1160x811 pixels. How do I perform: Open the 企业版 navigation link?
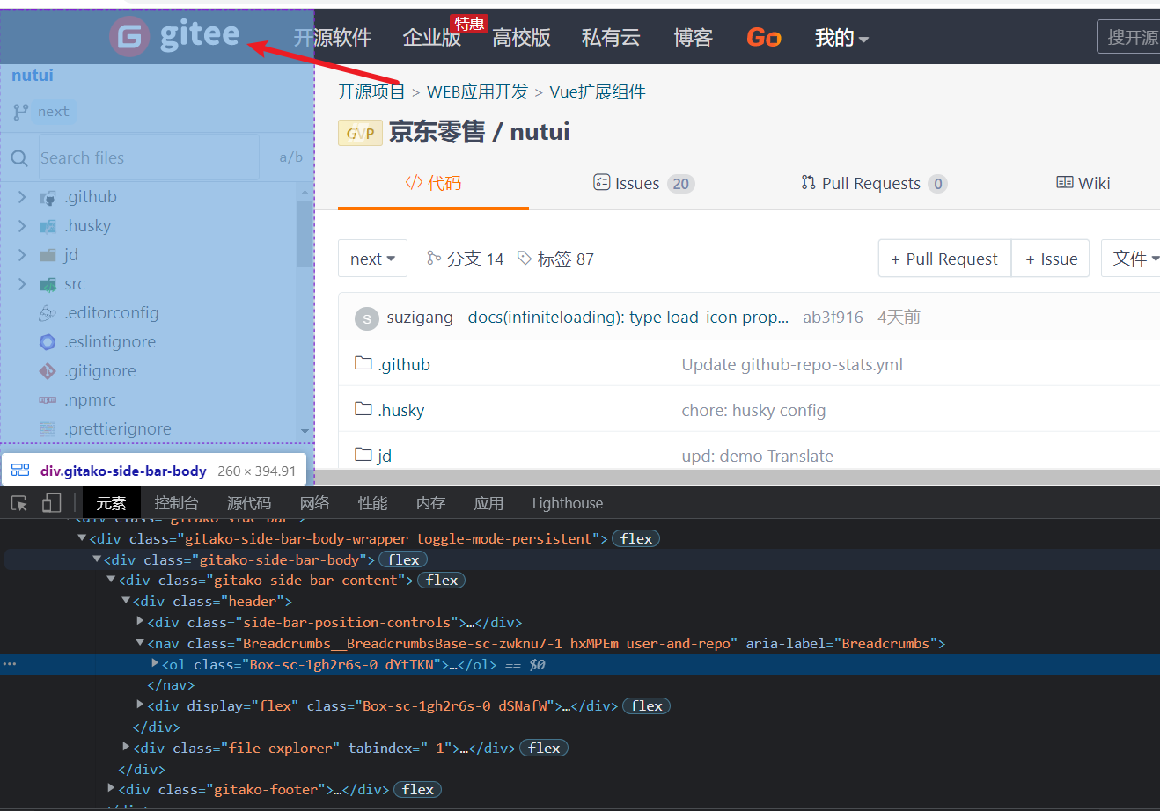(432, 38)
